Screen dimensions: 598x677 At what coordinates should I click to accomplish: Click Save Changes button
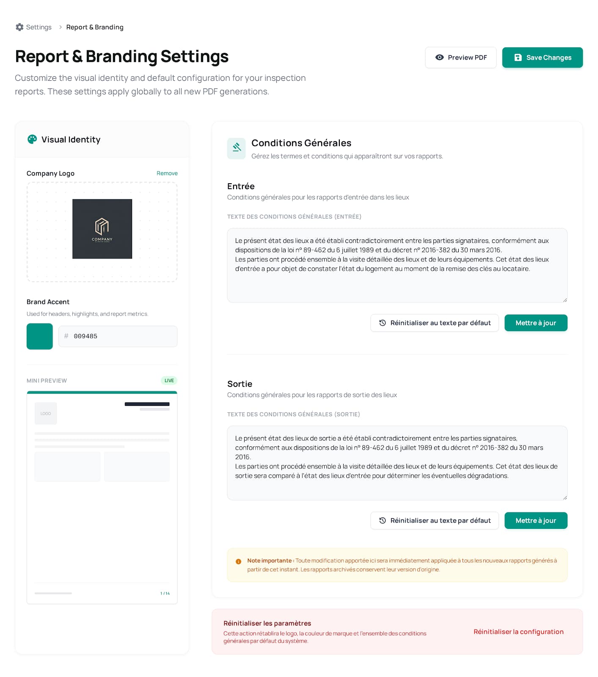click(543, 57)
